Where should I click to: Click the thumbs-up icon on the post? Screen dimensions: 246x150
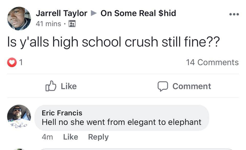point(51,86)
